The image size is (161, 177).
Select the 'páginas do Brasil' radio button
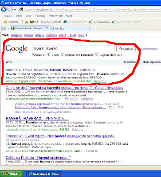click(x=97, y=54)
